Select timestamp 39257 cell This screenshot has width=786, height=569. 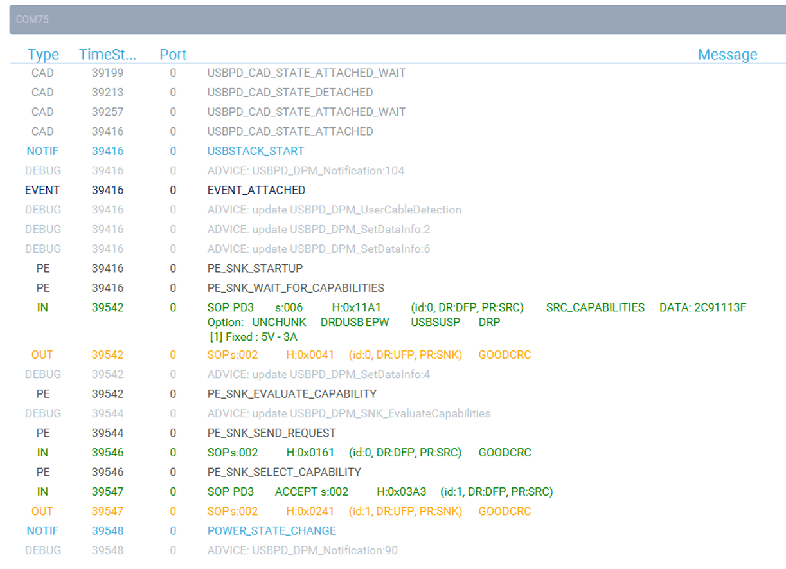click(107, 112)
